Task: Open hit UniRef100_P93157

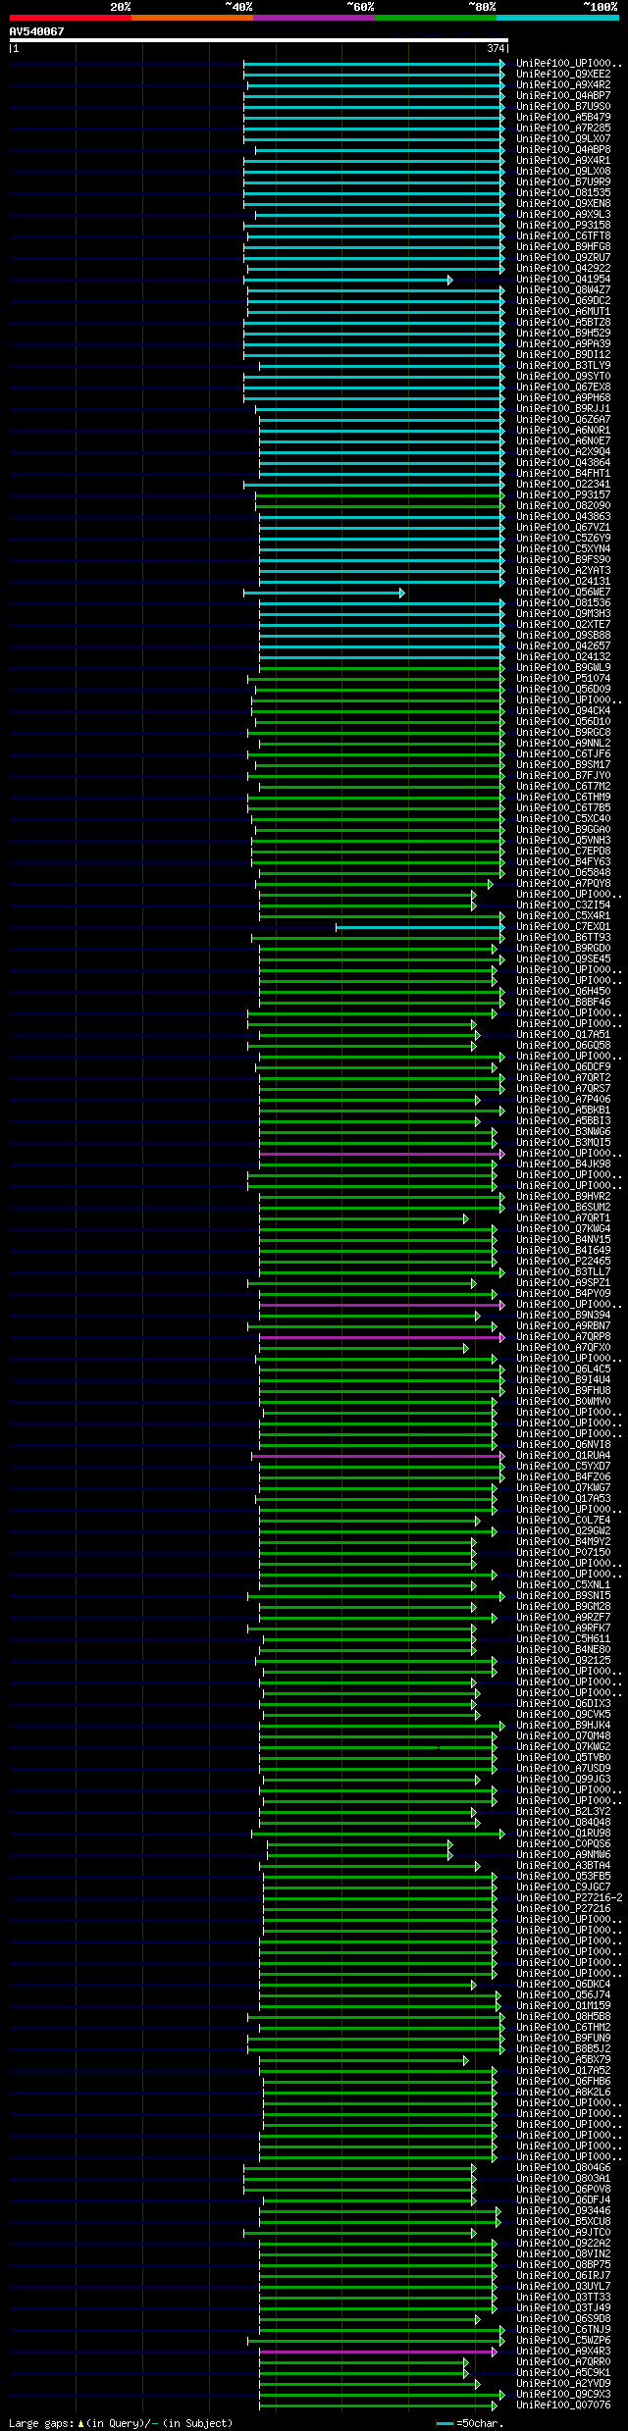Action: 563,494
